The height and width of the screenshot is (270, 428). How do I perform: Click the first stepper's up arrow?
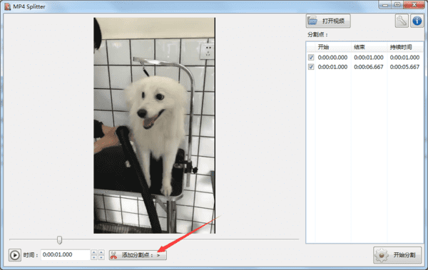click(94, 252)
